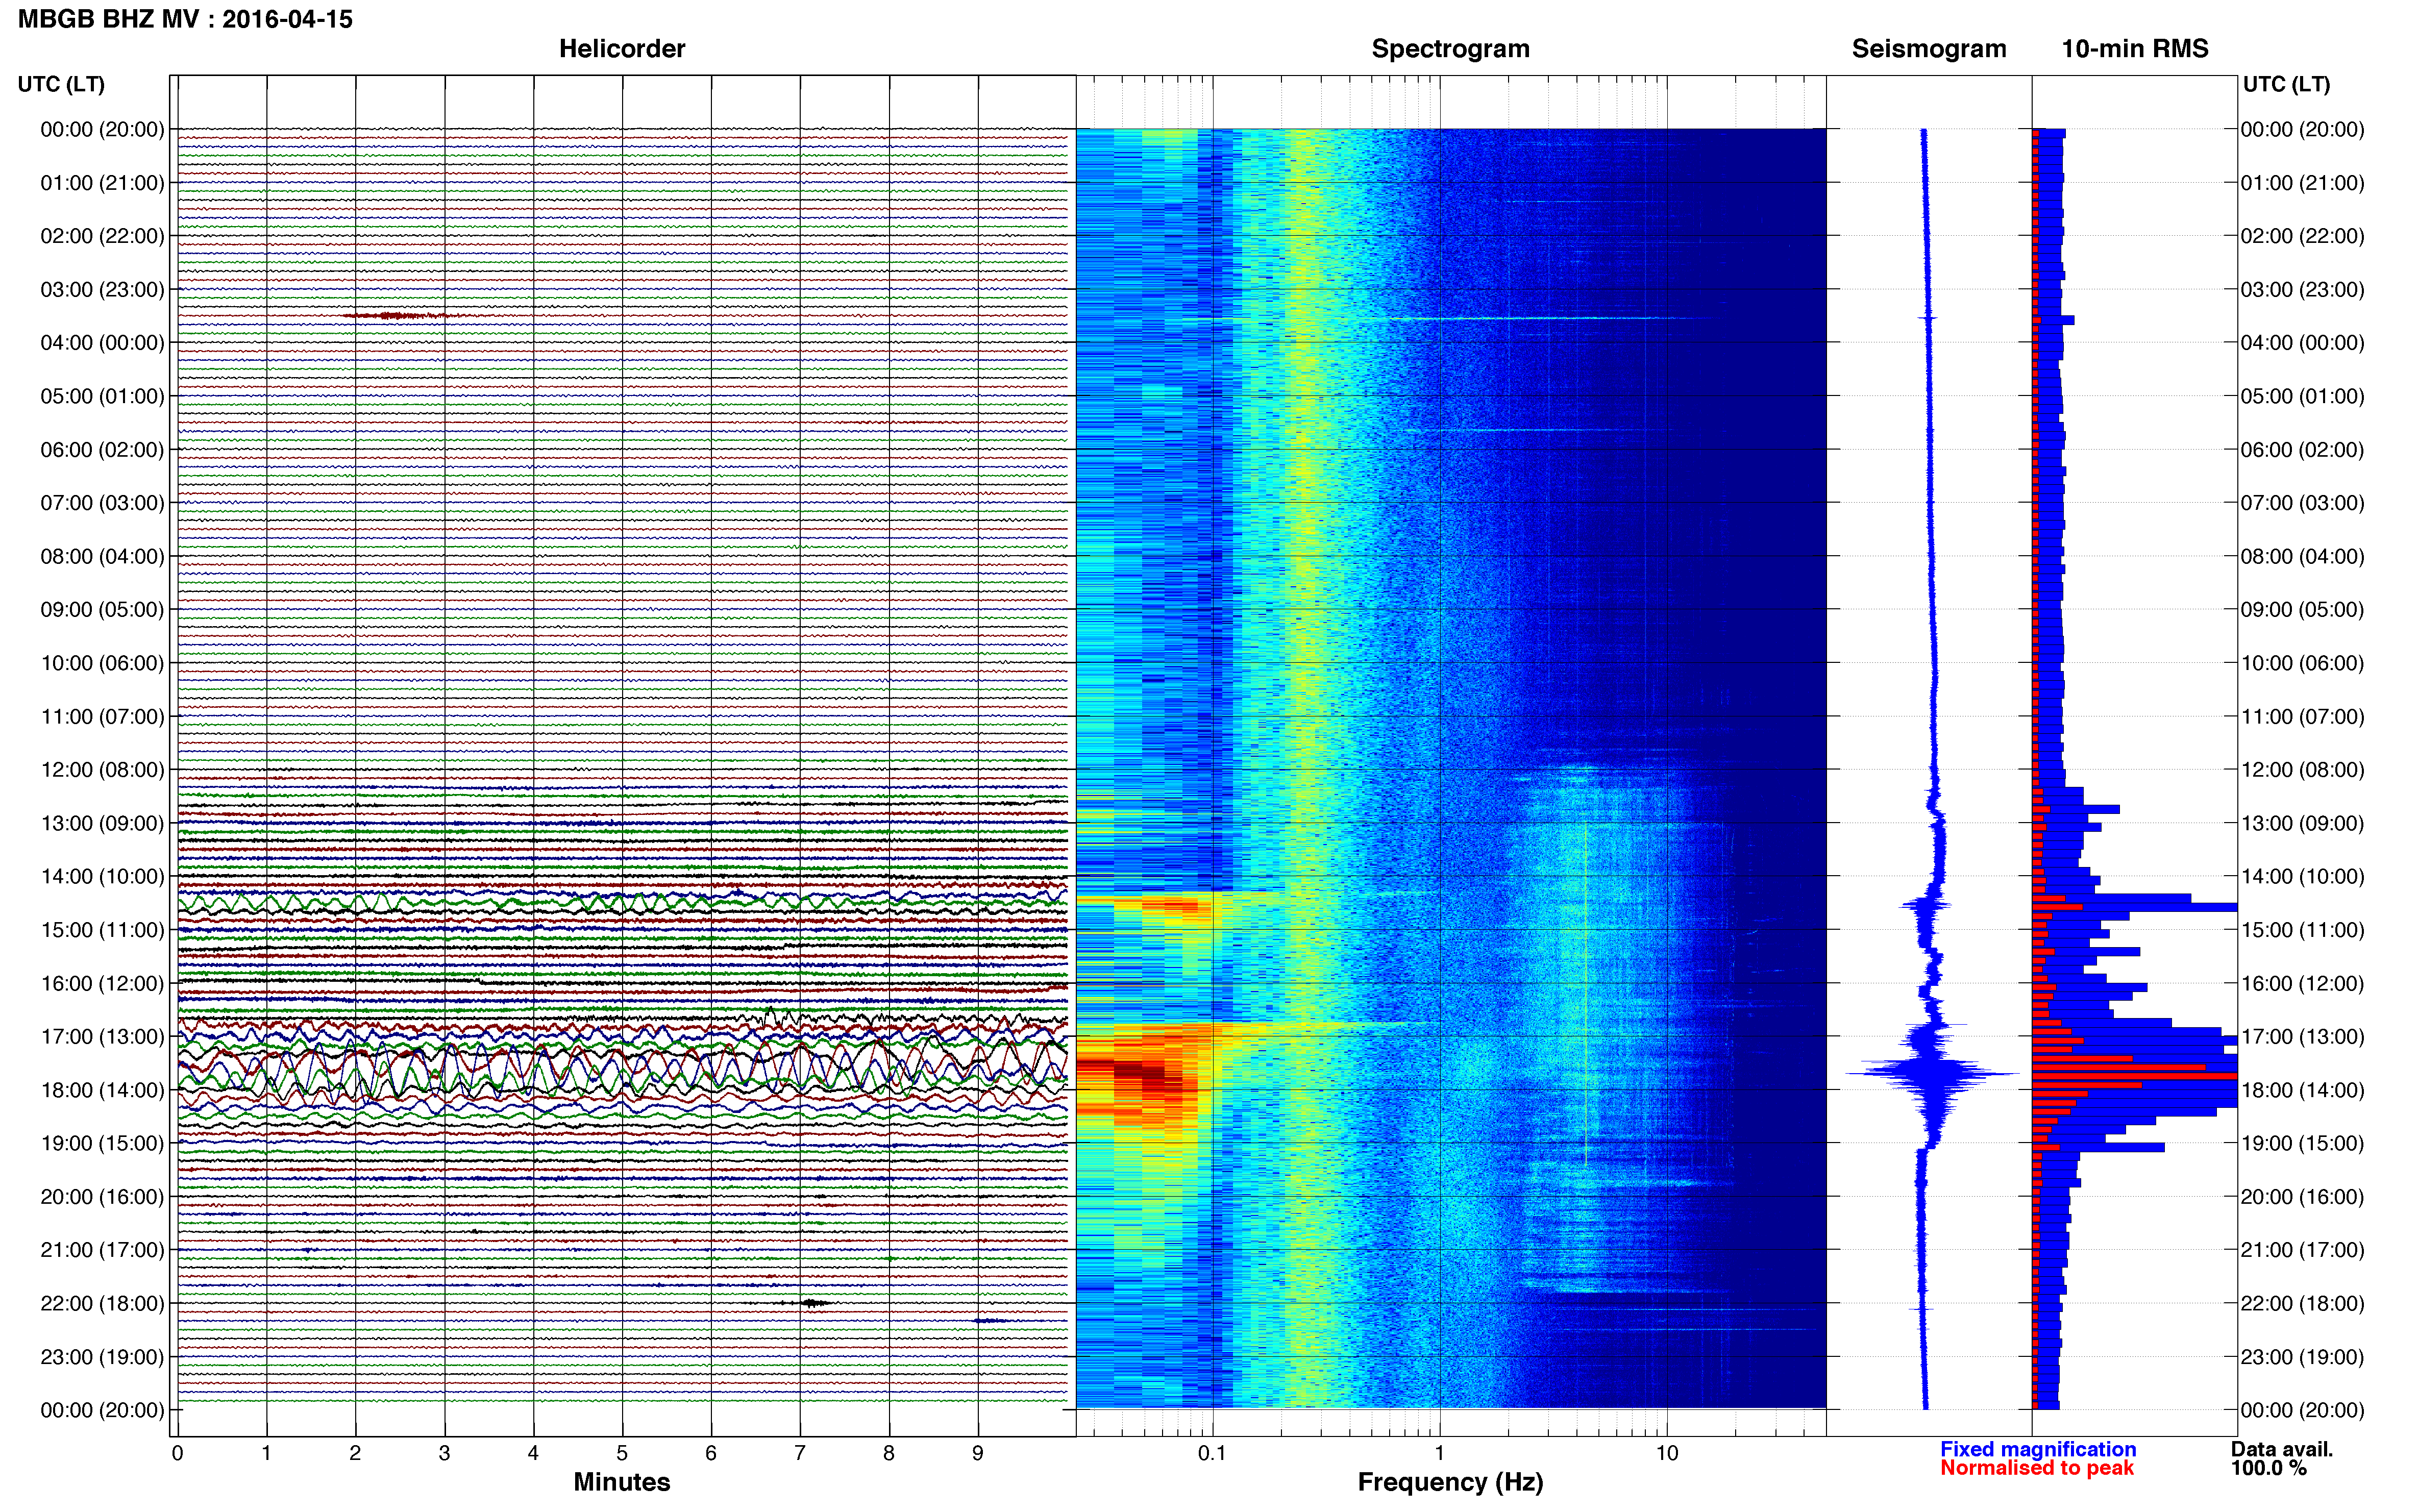Click the '6' minute tick under the Helicorder
This screenshot has height=1512, width=2419.
pyautogui.click(x=711, y=1453)
